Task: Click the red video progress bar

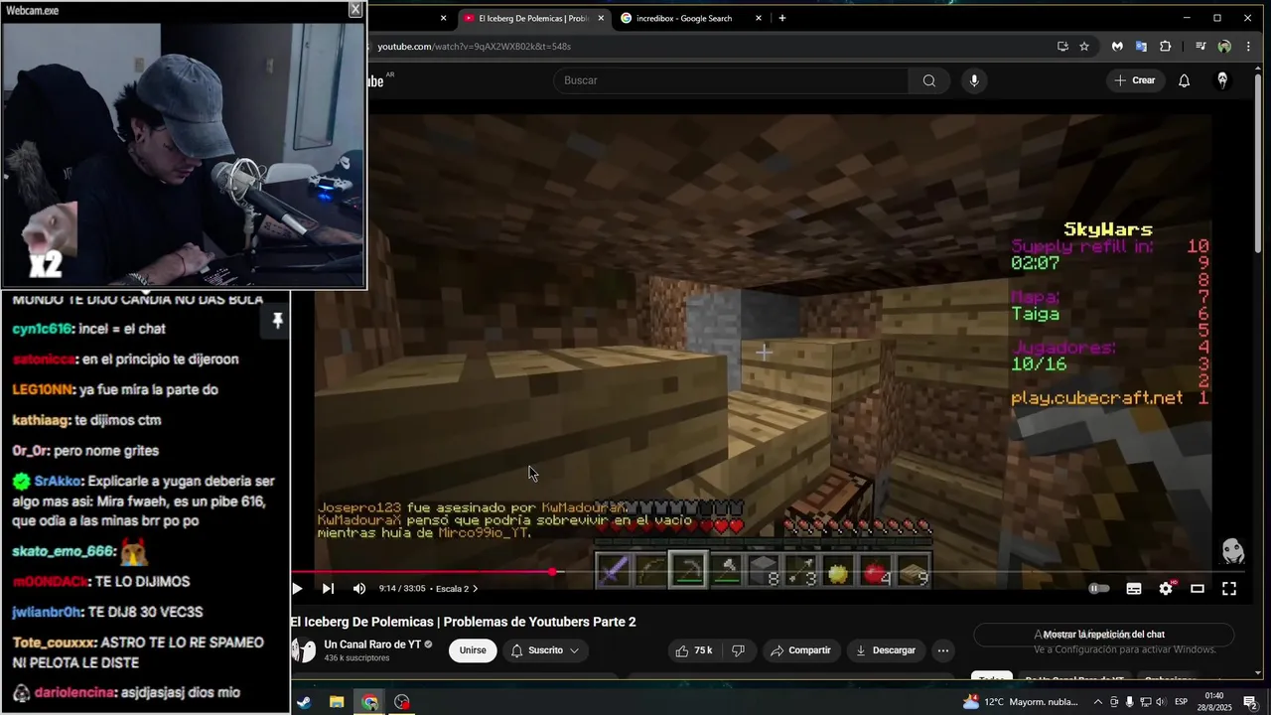Action: point(422,572)
